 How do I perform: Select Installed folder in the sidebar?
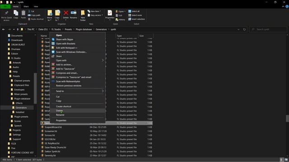point(20,112)
